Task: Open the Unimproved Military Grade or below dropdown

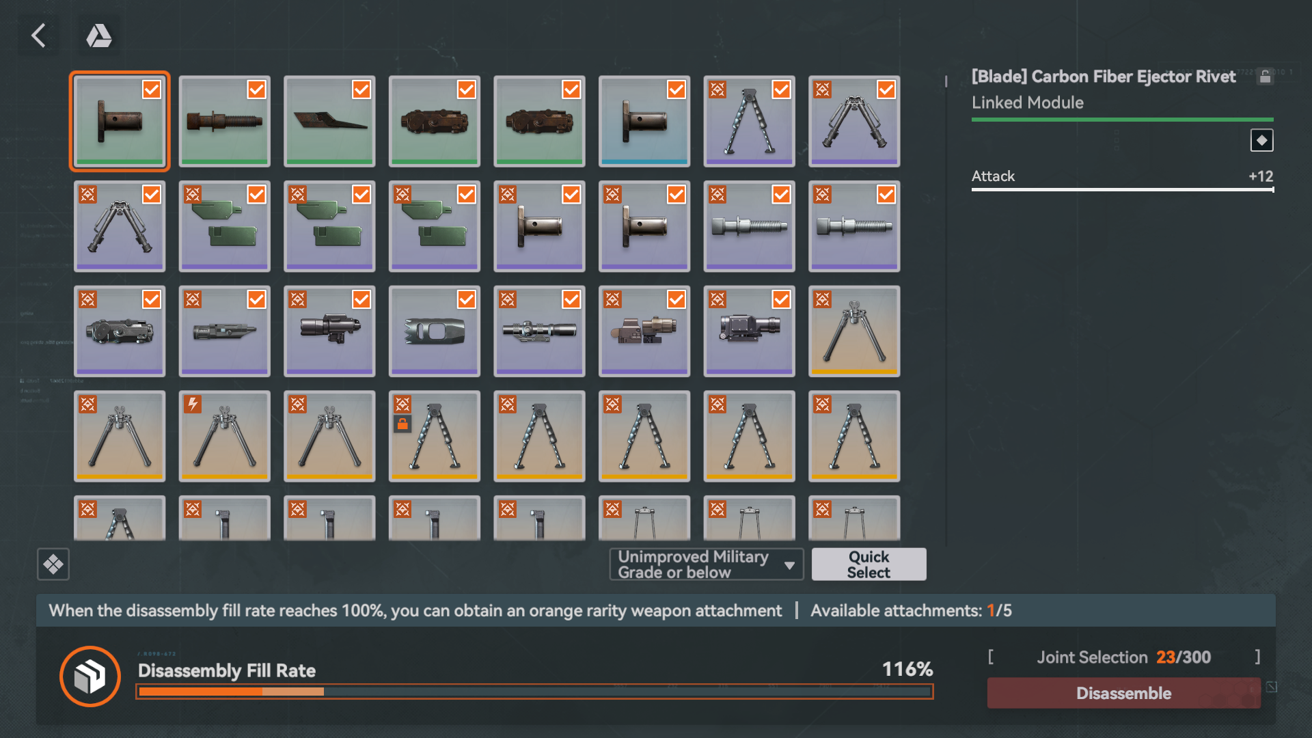Action: [707, 564]
